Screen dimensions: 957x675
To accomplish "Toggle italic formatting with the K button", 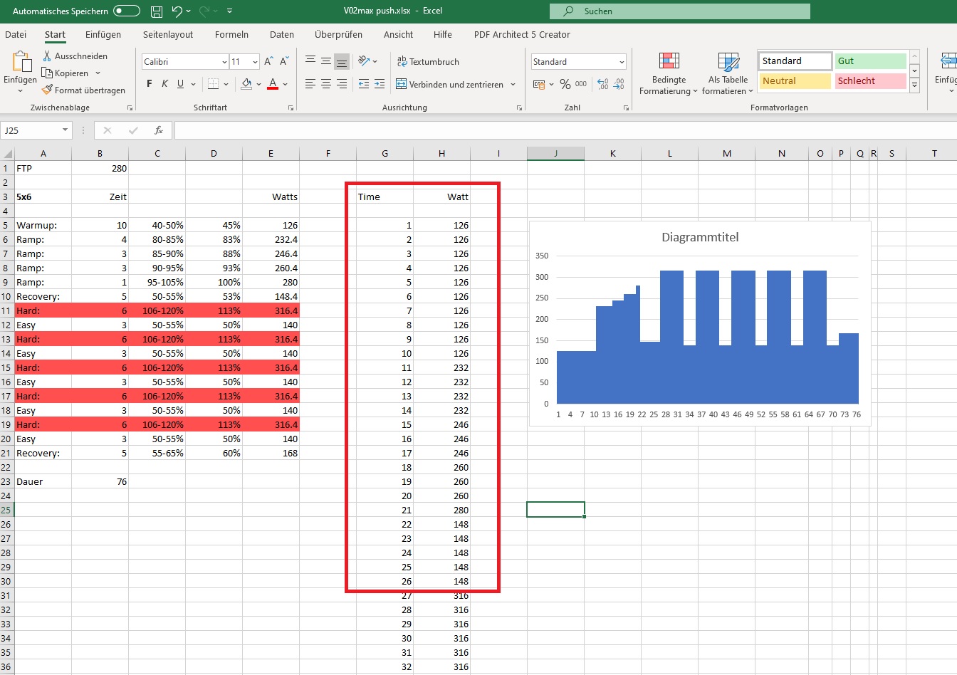I will click(164, 84).
